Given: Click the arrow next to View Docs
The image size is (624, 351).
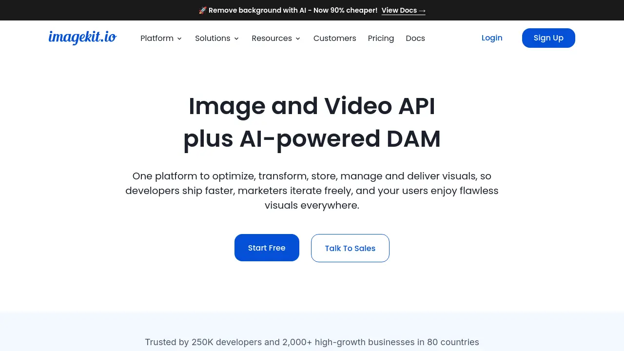Looking at the screenshot, I should [x=422, y=10].
